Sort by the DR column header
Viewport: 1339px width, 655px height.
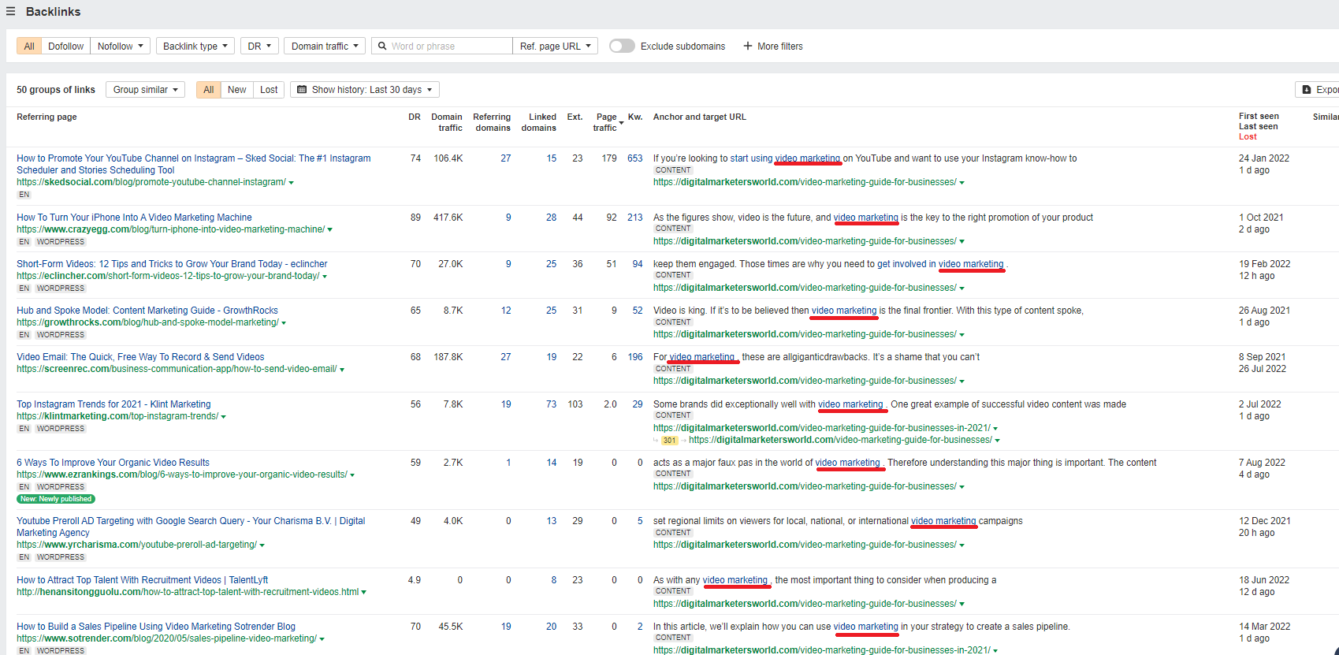(415, 117)
